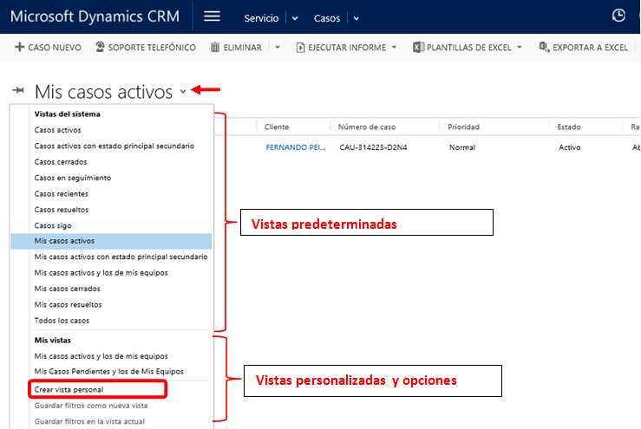Sort by the Prioridad column header
641x429 pixels.
tap(463, 127)
